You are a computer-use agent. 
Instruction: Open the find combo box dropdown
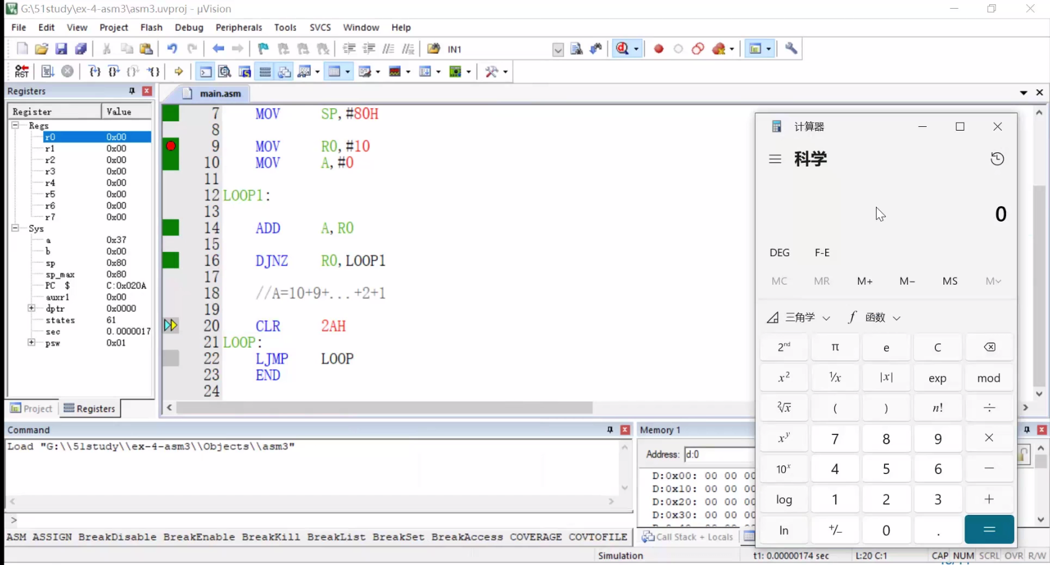(x=558, y=50)
